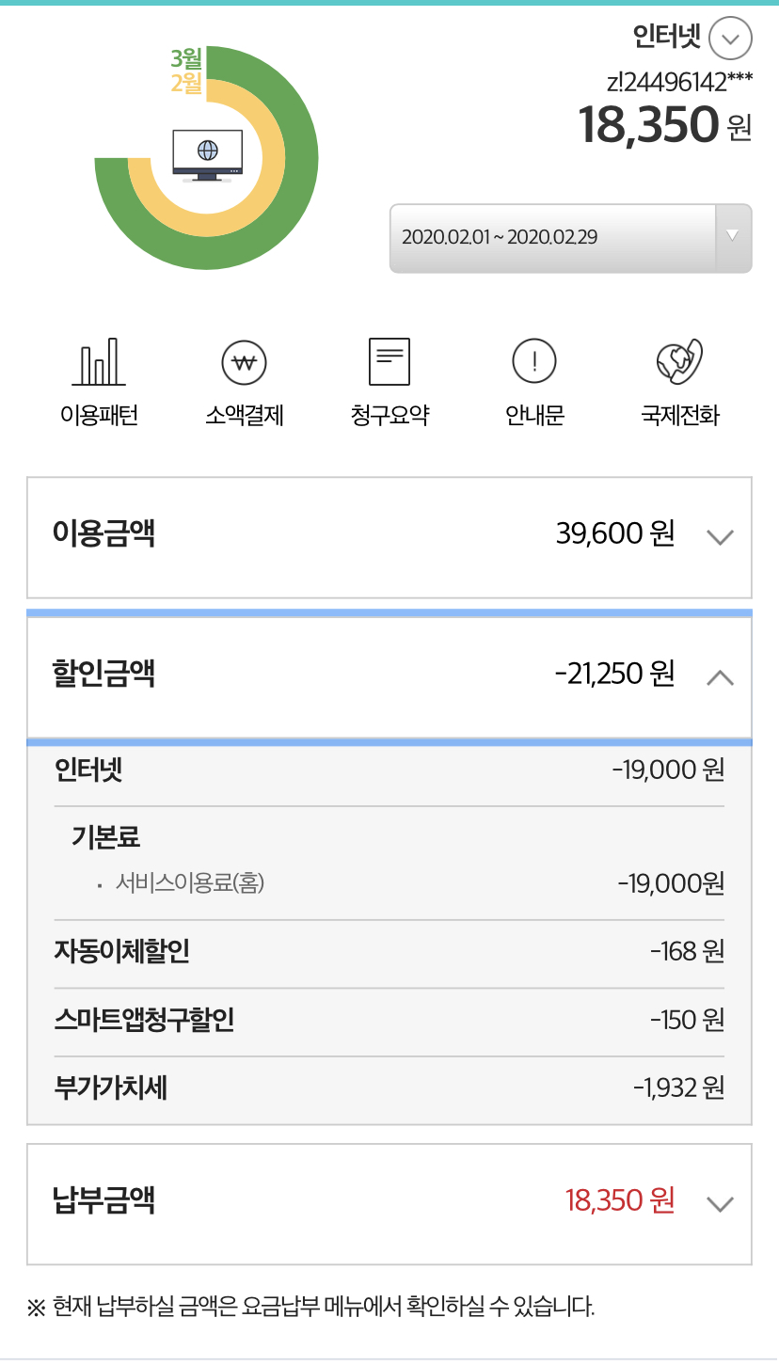Open the billing period date dropdown

pyautogui.click(x=570, y=238)
